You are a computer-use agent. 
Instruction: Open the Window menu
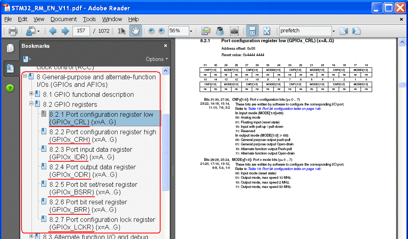point(112,19)
